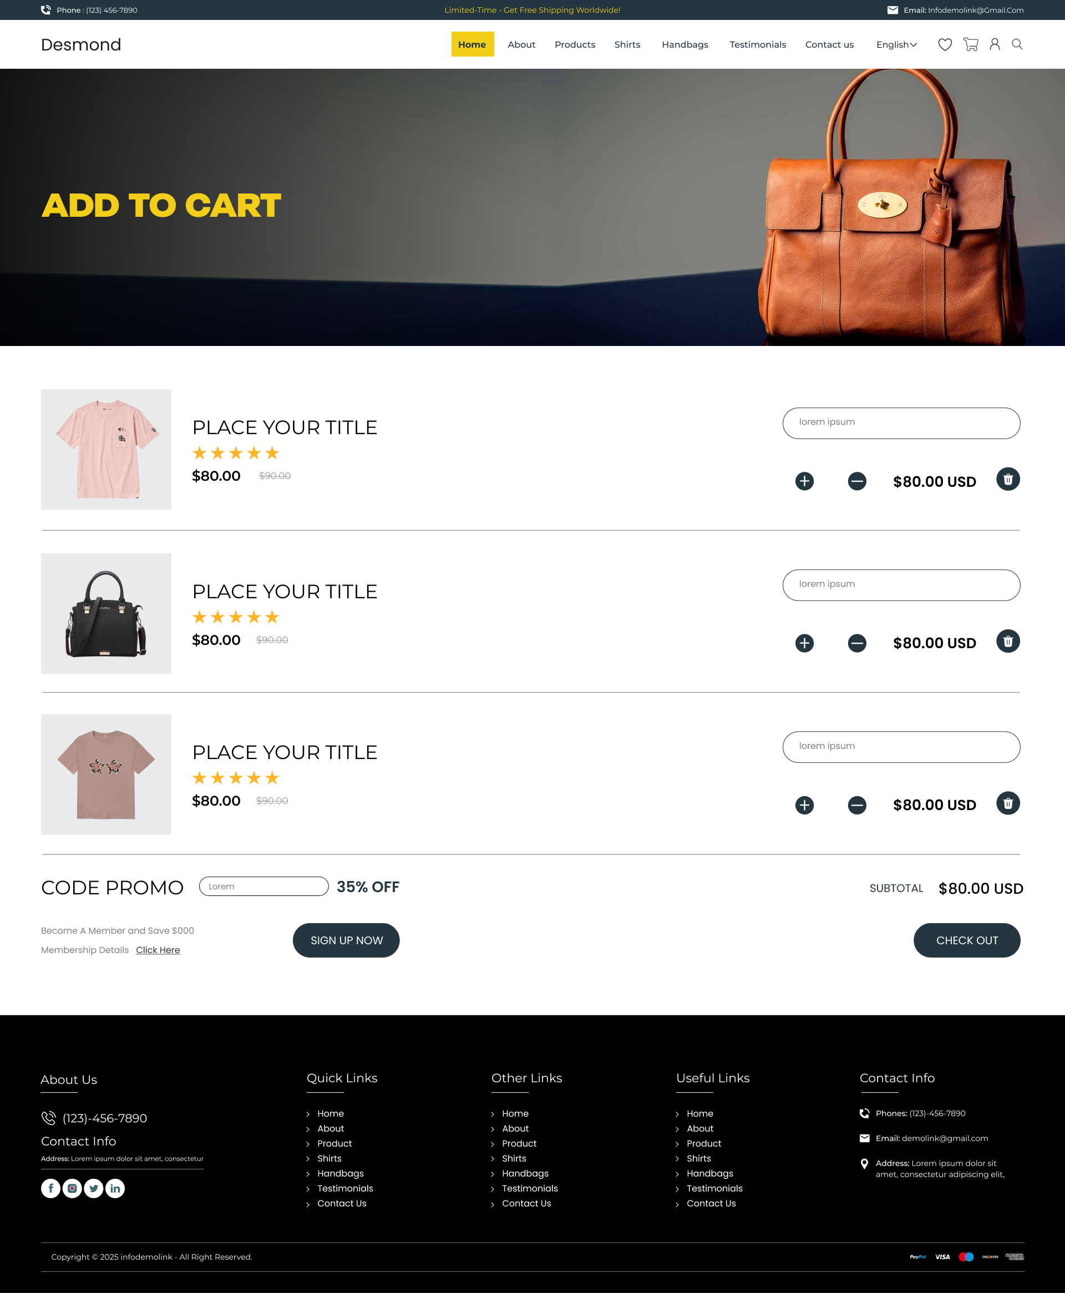Open the Instagram icon in footer
This screenshot has width=1065, height=1293.
tap(73, 1188)
